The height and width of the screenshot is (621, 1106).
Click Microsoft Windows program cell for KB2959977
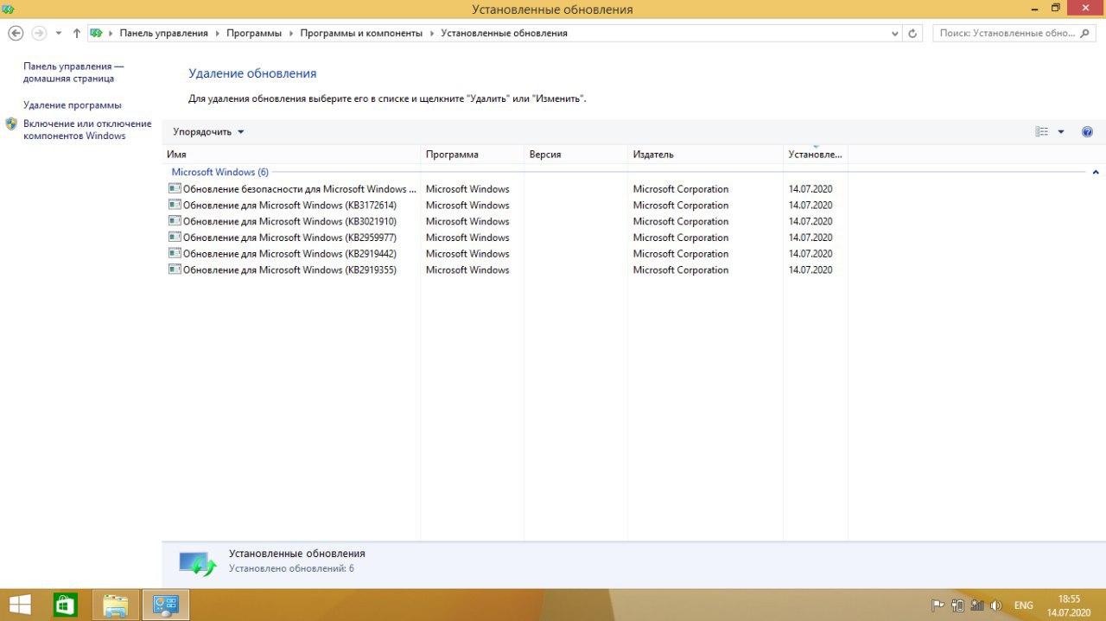467,237
